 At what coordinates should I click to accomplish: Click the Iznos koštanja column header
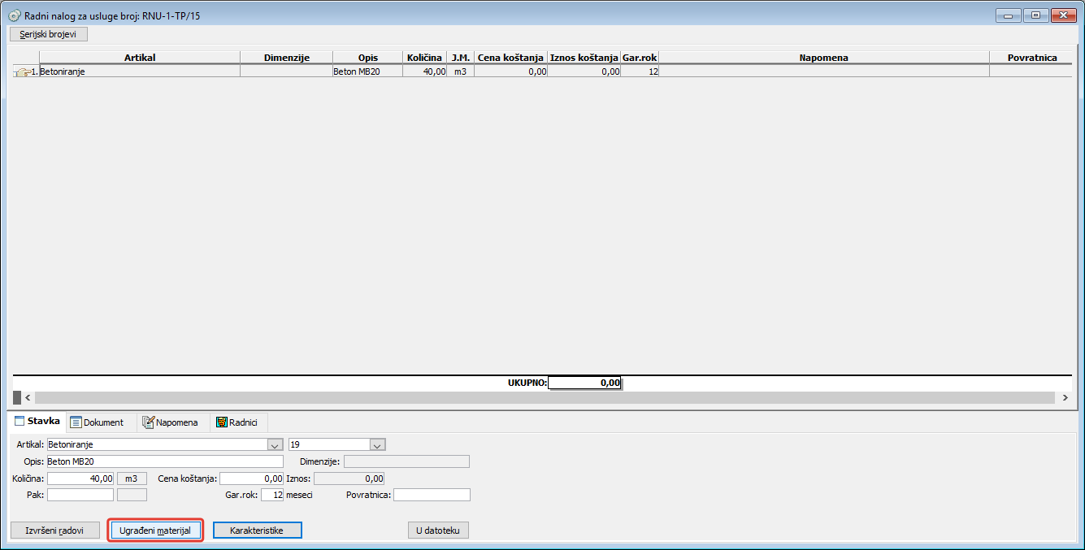[x=584, y=58]
